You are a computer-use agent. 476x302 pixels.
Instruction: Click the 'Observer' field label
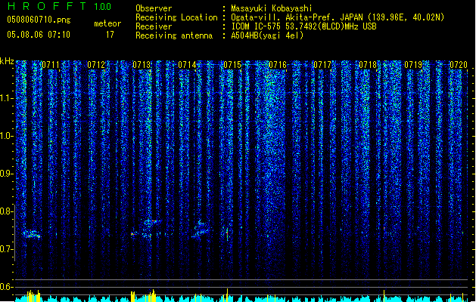(154, 8)
